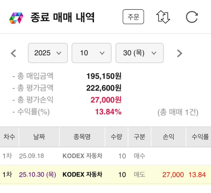This screenshot has height=193, width=211.
Task: Go to next date with right arrow
Action: coord(179,53)
